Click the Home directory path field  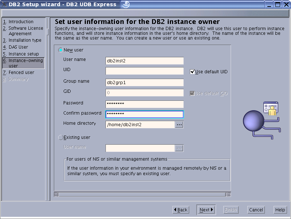(x=140, y=125)
